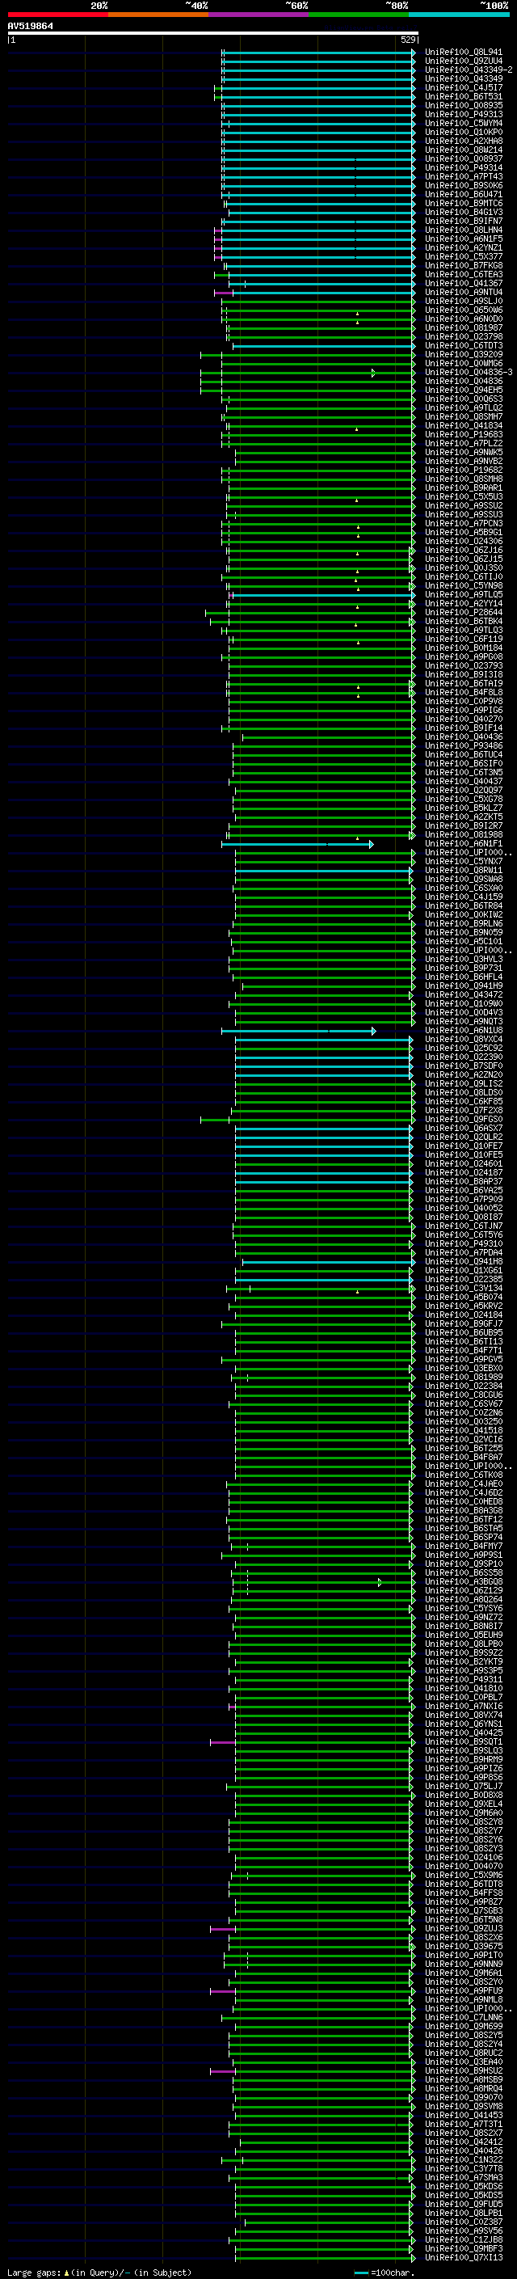The image size is (517, 2279).
Task: Select hit UniRef100_A9NTU4
Action: pyautogui.click(x=464, y=292)
